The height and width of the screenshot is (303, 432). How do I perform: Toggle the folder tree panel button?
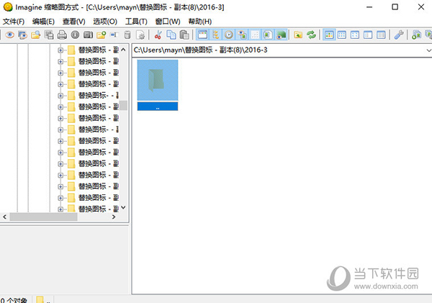coord(216,35)
